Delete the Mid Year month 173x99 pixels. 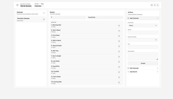(x=119, y=51)
